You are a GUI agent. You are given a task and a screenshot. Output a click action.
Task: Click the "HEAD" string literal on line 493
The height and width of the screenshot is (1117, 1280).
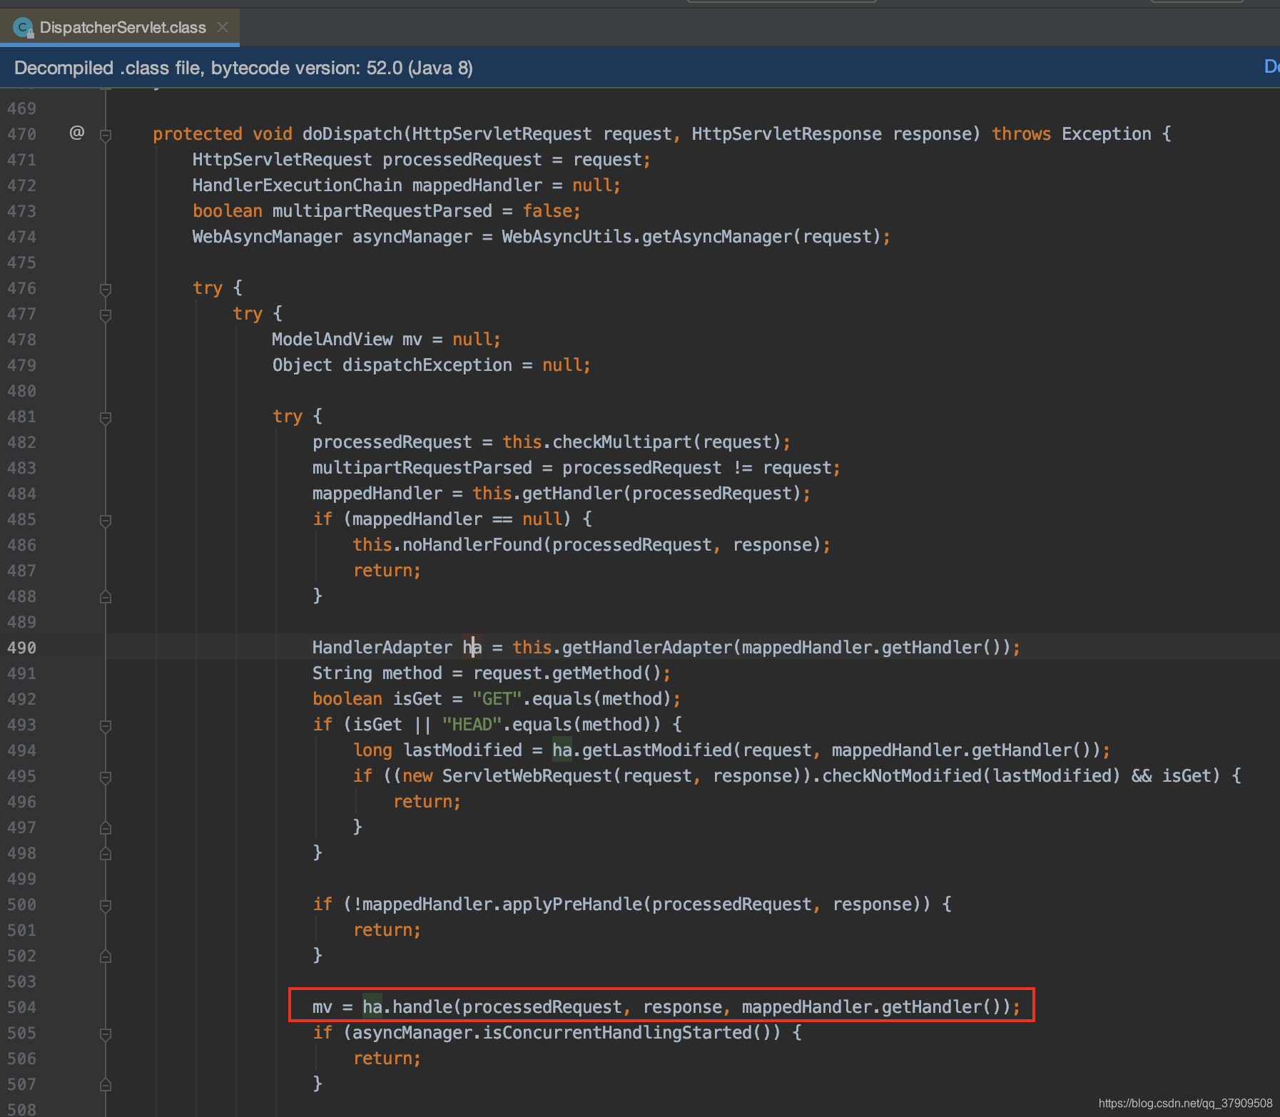(x=472, y=725)
